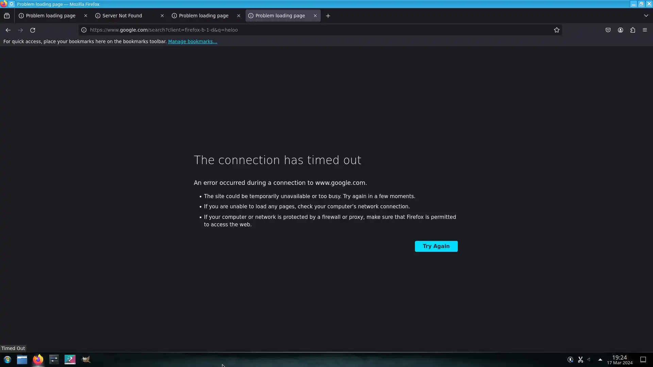
Task: Click the google.com URL address field
Action: coord(306,30)
